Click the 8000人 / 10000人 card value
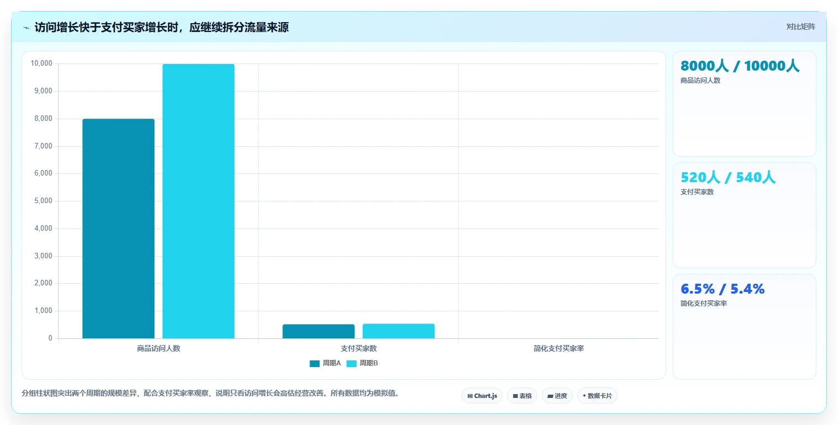 click(x=740, y=66)
